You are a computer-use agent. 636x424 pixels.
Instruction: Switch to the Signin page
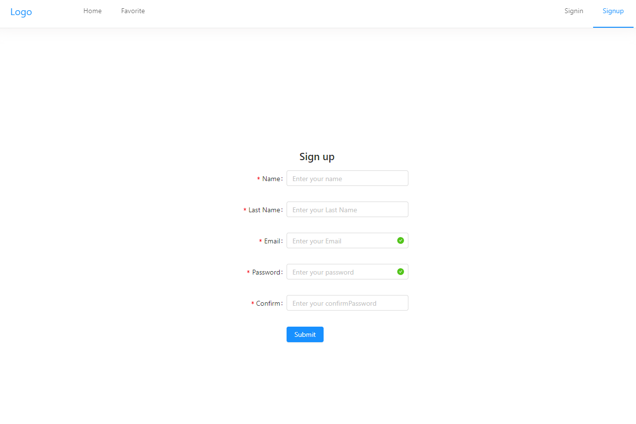(574, 11)
